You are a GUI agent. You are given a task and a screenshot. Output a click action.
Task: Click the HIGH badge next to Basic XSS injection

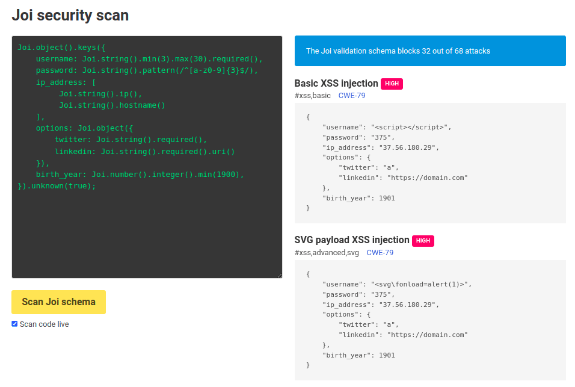[x=392, y=84]
